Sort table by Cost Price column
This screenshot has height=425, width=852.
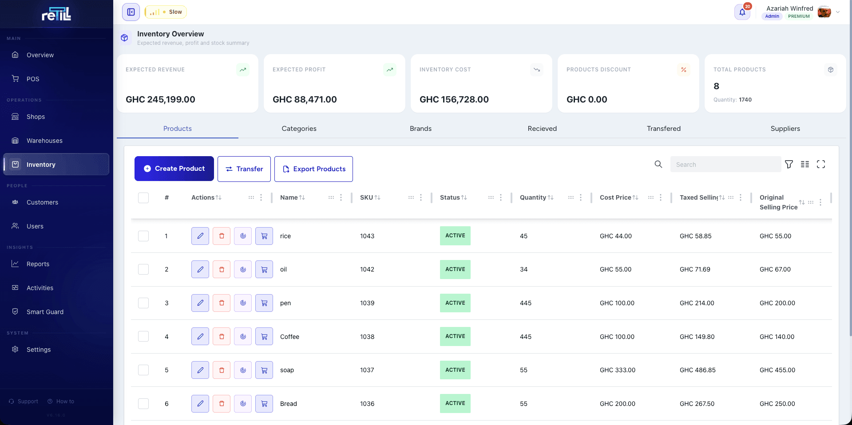(635, 197)
